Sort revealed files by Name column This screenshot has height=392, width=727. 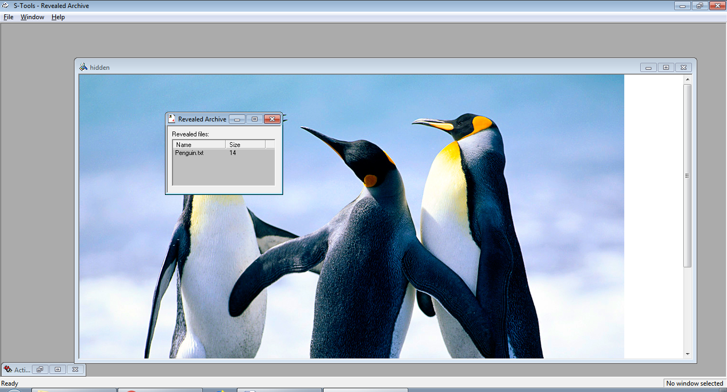coord(199,144)
